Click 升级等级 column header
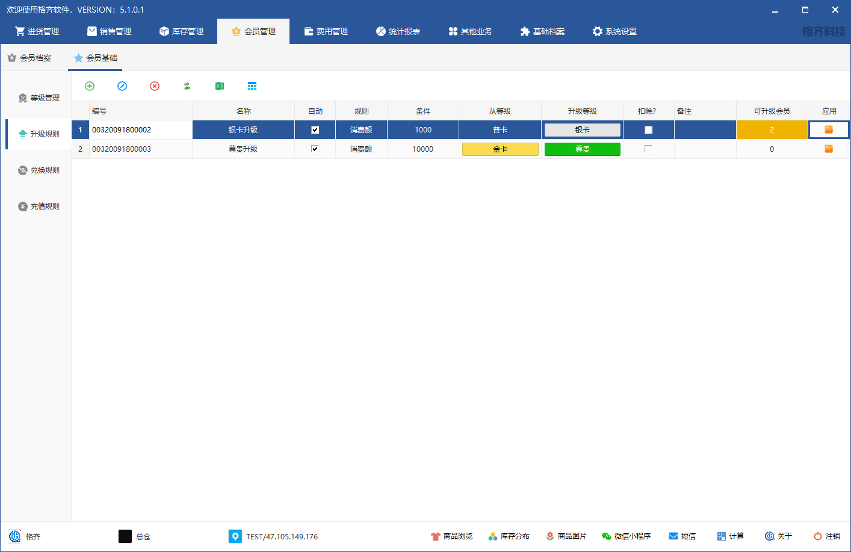The image size is (851, 552). tap(583, 111)
